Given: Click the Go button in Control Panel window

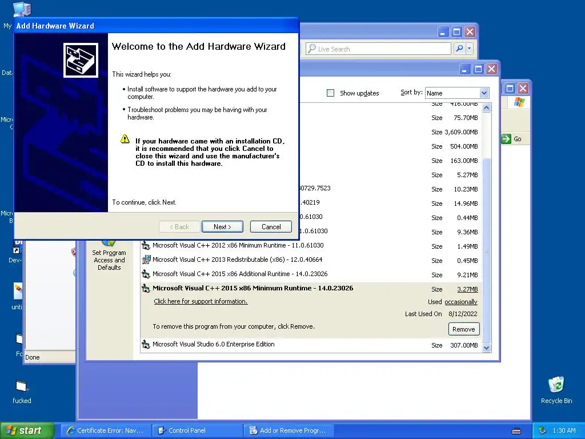Looking at the screenshot, I should (512, 139).
